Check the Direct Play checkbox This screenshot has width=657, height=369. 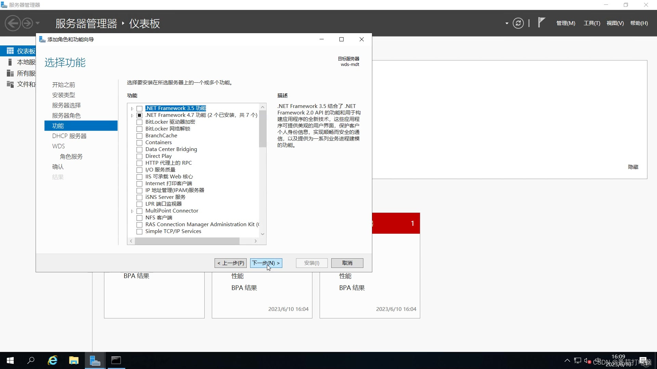[x=139, y=156]
